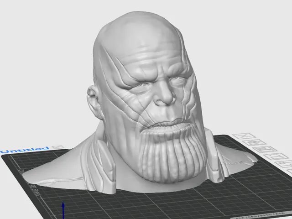This screenshot has width=292, height=219.
Task: Auto-orient objects using the plate orient icon
Action: coord(254,143)
